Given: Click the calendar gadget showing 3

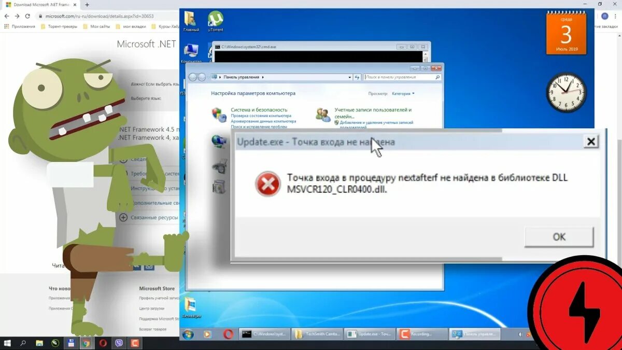Looking at the screenshot, I should pos(566,33).
